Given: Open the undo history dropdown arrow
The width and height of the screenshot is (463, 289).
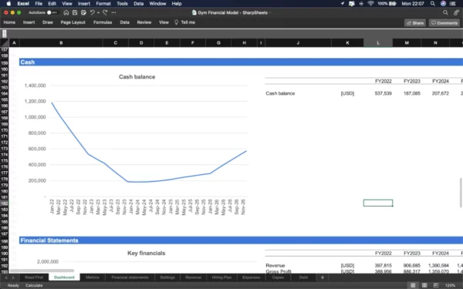Looking at the screenshot, I should [x=98, y=12].
